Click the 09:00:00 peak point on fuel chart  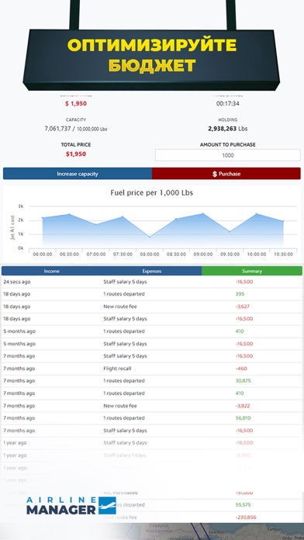click(x=202, y=213)
